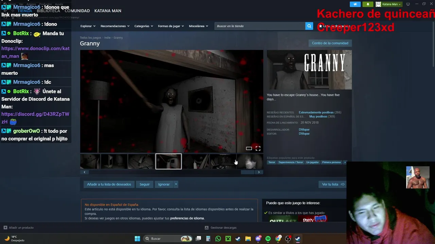This screenshot has height=244, width=435.
Task: Click the Granny breadcrumb link
Action: 118,38
